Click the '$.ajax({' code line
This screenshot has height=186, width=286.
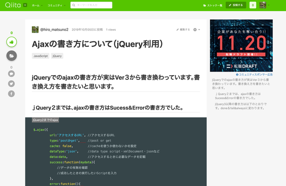tap(41, 130)
